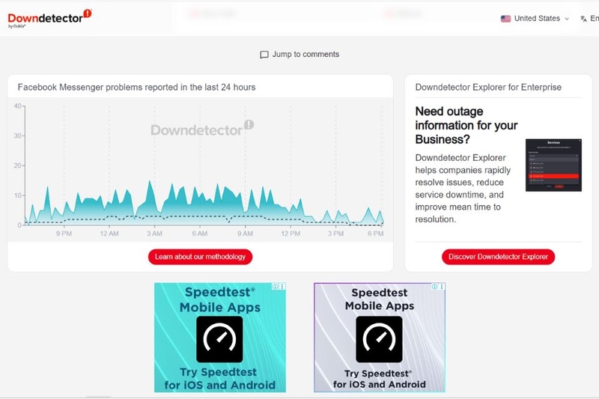Viewport: 599px width, 399px height.
Task: Click the teal Speedtest Mobile Apps ad
Action: point(220,338)
